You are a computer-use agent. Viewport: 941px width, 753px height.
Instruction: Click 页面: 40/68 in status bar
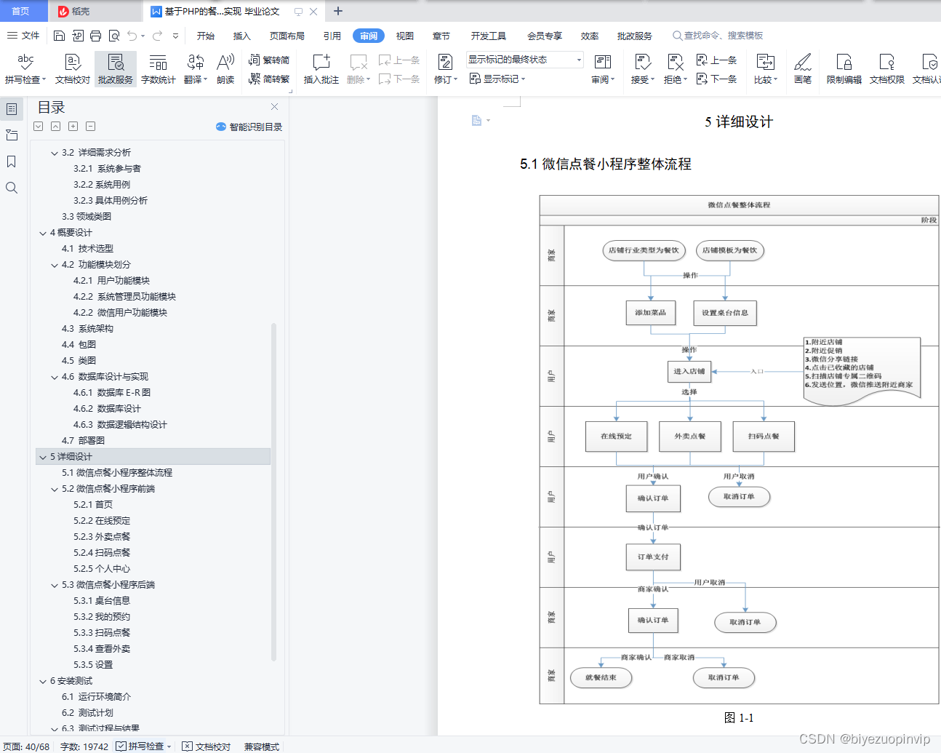[26, 746]
